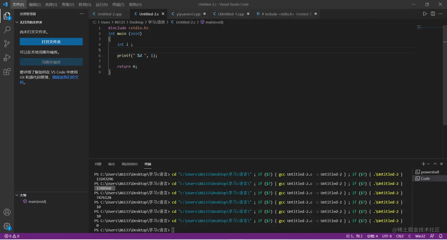447x240 pixels.
Task: Open the Run and Debug view
Action: coord(7,58)
